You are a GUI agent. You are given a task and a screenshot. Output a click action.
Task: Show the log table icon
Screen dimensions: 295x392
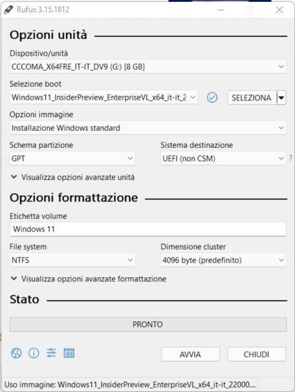point(69,353)
